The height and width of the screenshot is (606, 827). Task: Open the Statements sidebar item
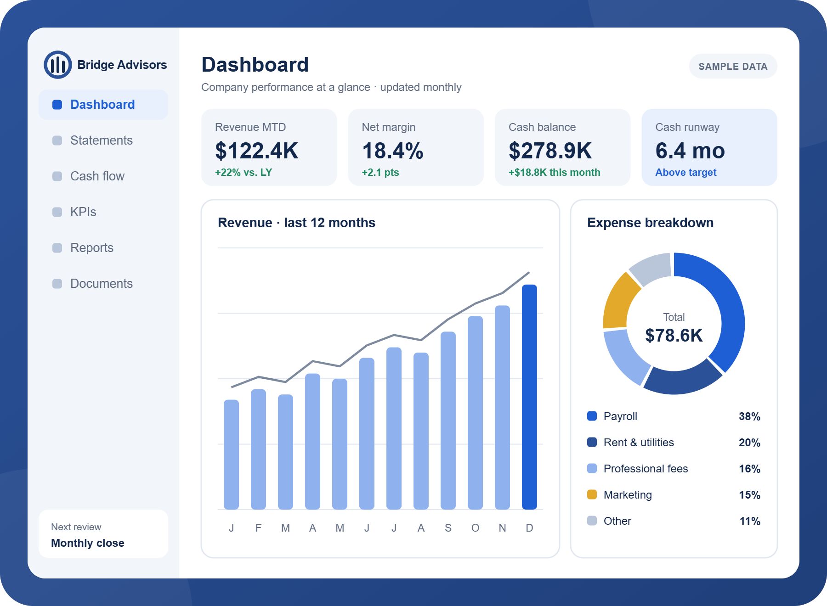[103, 140]
